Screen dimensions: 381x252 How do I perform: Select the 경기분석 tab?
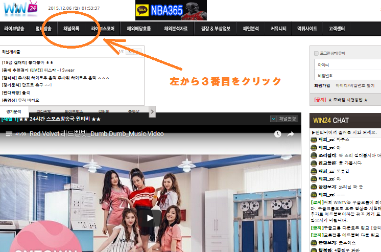pyautogui.click(x=14, y=111)
